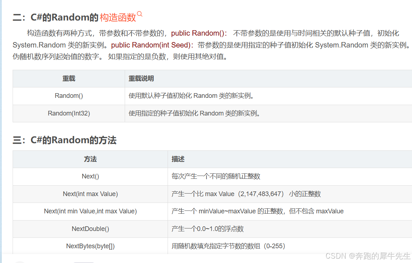Select the Random() table cell
Viewport: 412px width, 263px height.
(69, 96)
